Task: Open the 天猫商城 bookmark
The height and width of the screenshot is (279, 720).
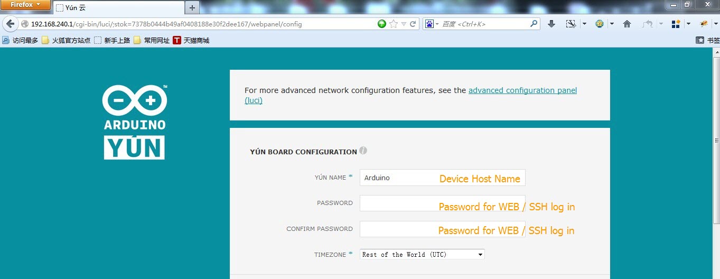Action: (x=191, y=40)
